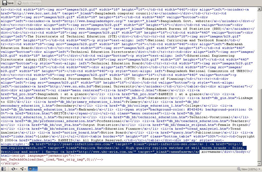Click the word "доставили"
The image size is (262, 172).
click(x=211, y=152)
